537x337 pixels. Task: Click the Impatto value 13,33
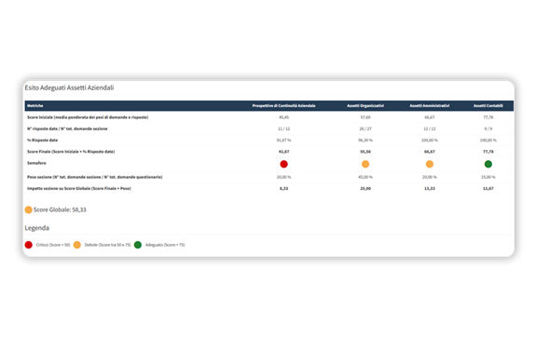click(x=430, y=188)
